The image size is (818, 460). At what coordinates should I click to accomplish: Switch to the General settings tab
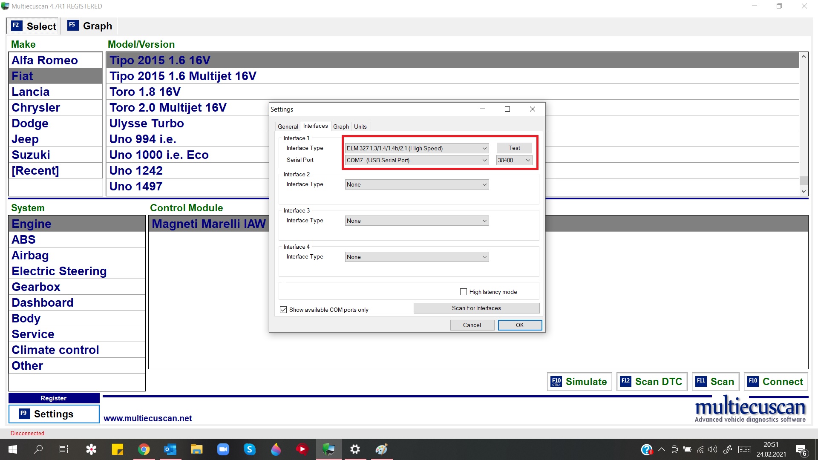[288, 126]
